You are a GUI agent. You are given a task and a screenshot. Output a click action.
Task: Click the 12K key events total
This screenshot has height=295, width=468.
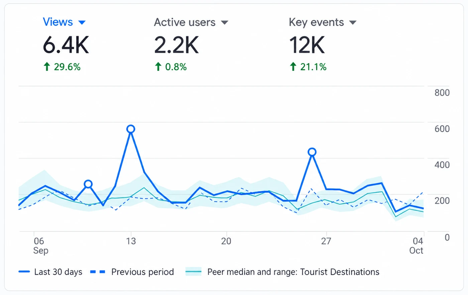click(x=307, y=45)
